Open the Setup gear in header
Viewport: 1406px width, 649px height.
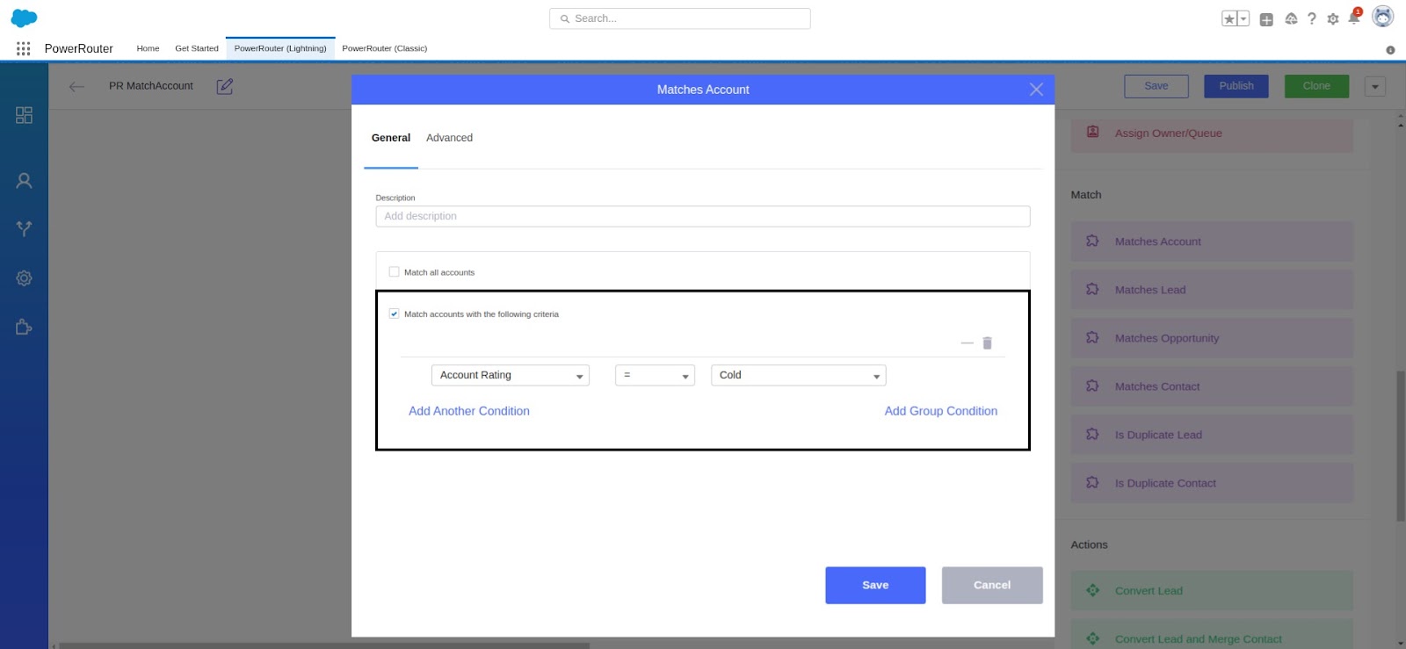(1333, 18)
